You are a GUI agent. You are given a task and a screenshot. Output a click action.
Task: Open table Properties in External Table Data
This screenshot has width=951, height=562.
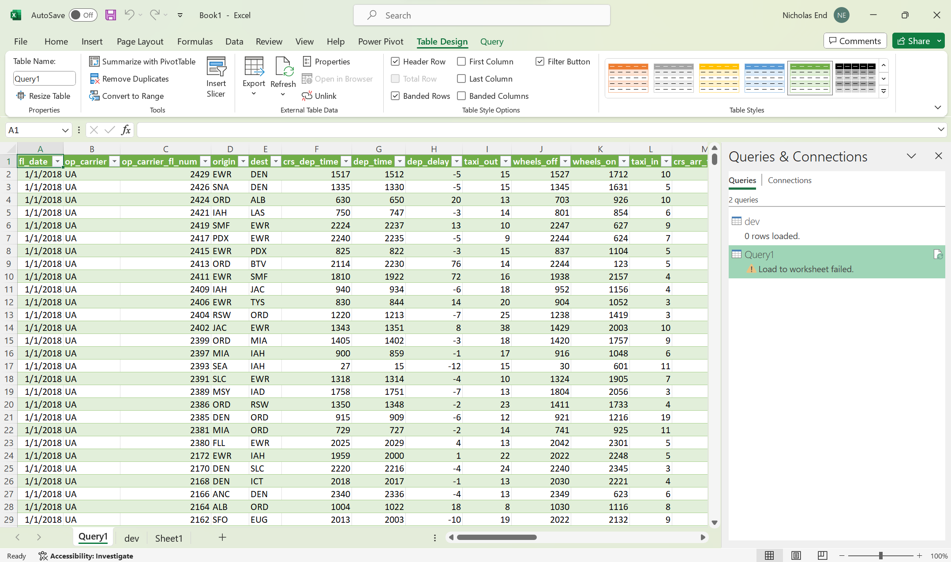(x=327, y=61)
